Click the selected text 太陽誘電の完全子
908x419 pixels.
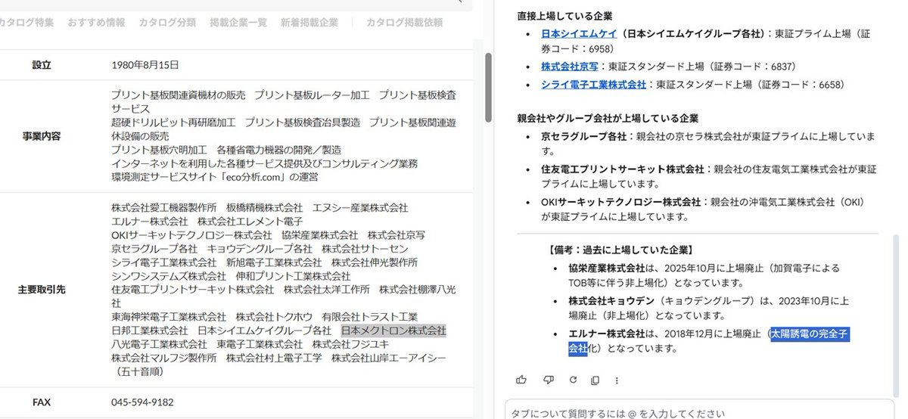point(810,333)
